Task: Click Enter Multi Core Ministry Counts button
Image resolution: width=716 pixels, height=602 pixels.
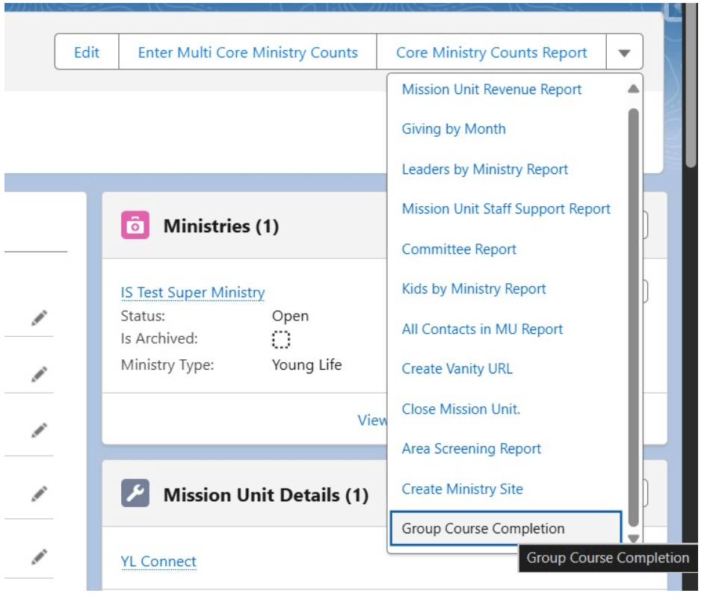Action: click(247, 53)
